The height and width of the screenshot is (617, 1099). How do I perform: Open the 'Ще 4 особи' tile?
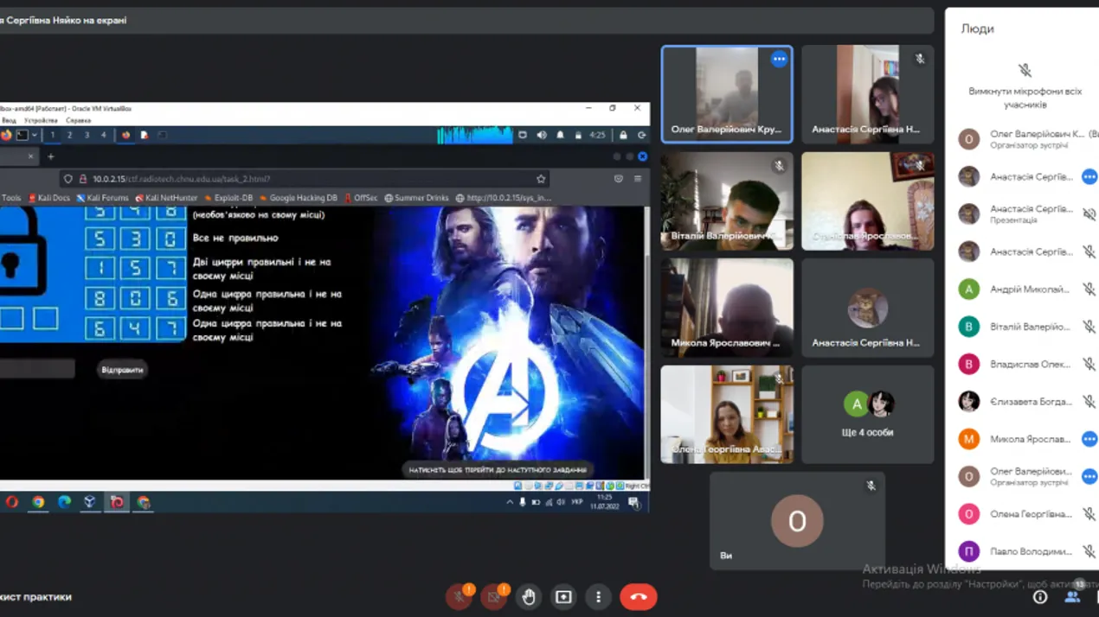[x=867, y=415]
